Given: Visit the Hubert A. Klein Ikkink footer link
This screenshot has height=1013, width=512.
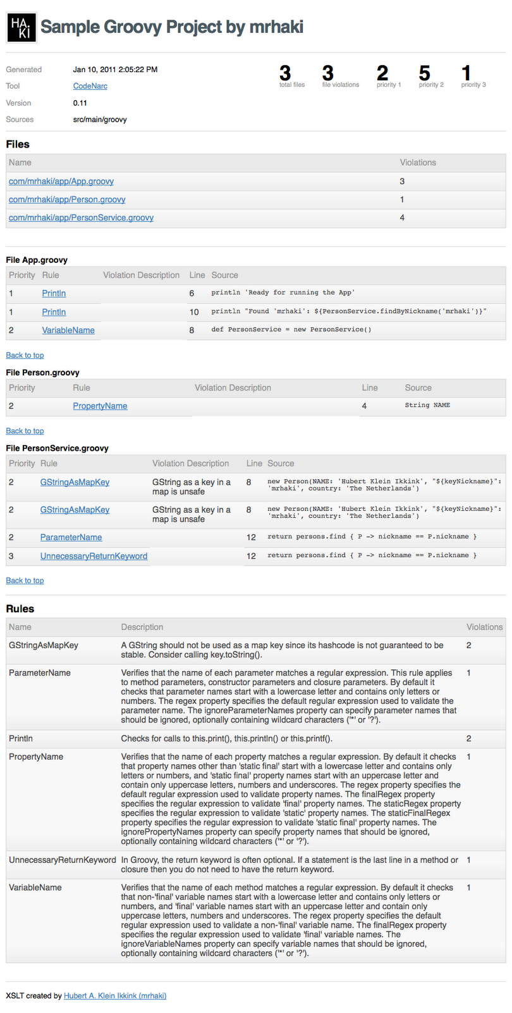Looking at the screenshot, I should click(115, 996).
